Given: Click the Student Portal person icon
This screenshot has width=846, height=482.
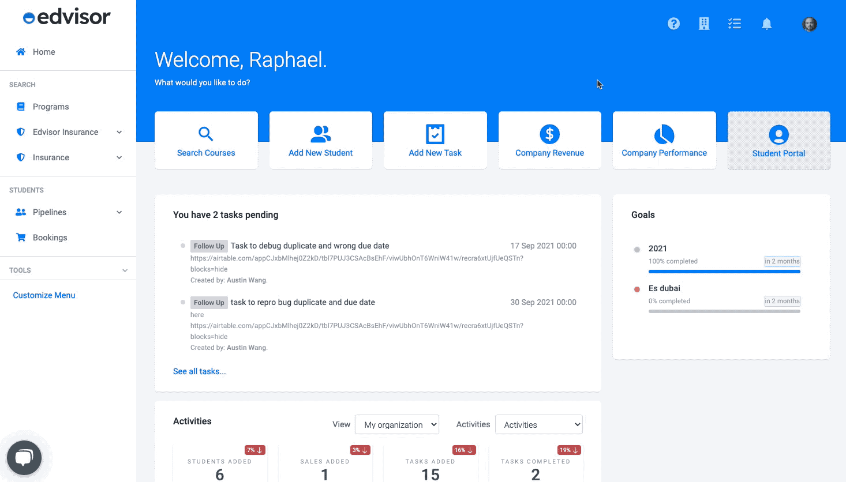Looking at the screenshot, I should 778,135.
